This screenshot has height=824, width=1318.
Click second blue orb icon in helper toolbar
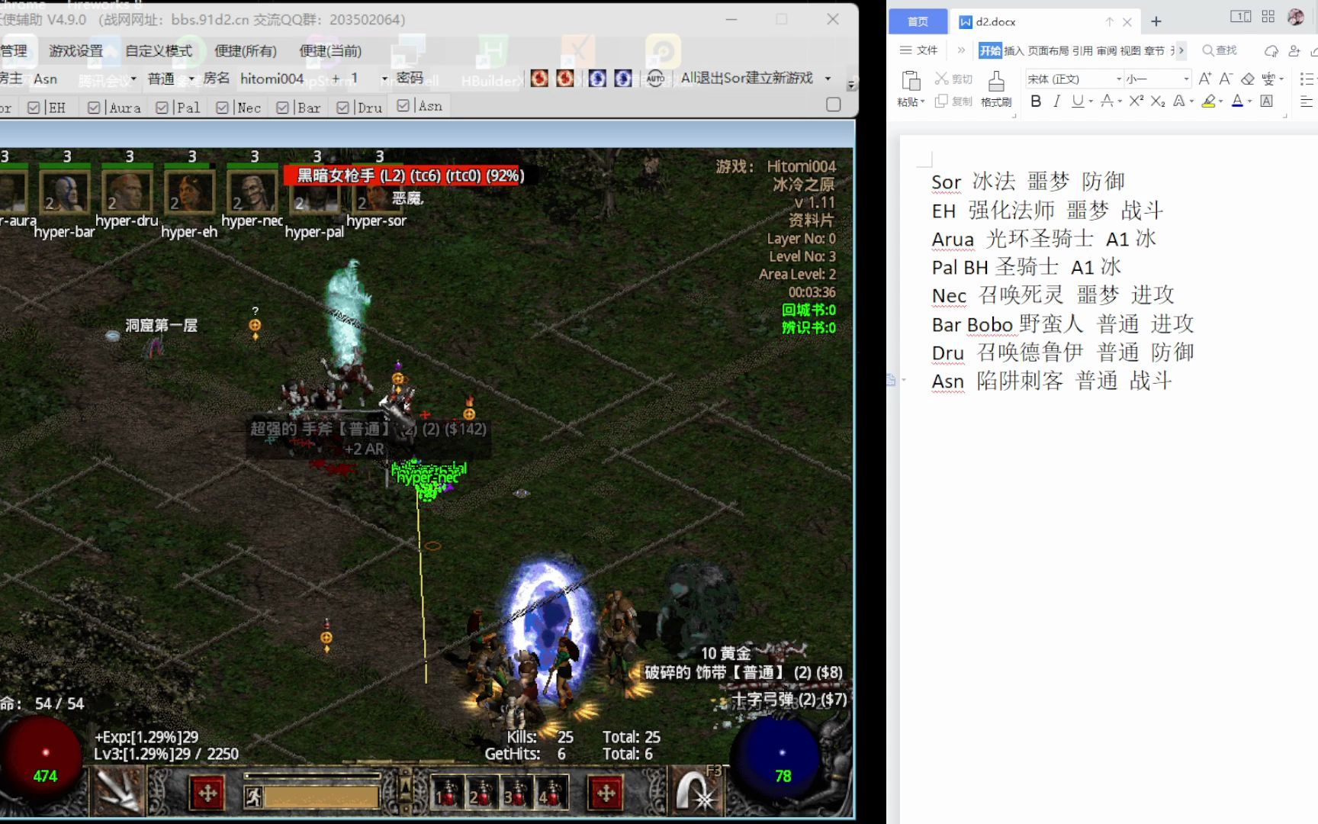pos(623,78)
